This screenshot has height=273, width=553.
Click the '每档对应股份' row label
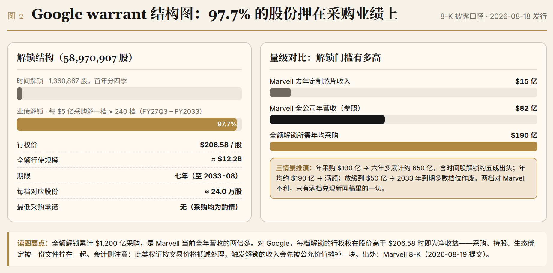click(x=37, y=192)
